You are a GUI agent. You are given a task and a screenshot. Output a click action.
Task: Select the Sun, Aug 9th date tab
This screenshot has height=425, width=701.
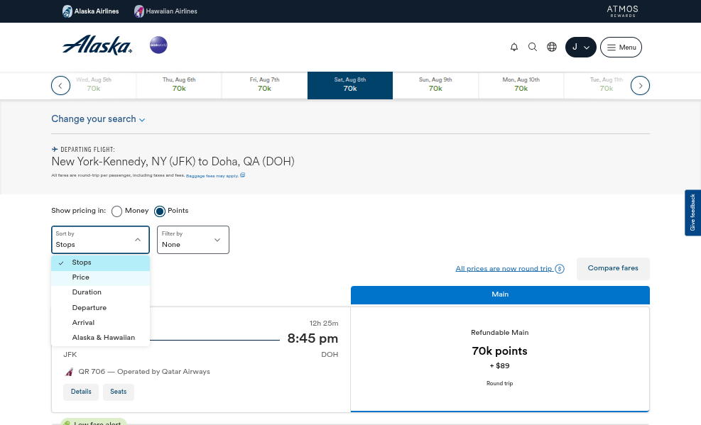coord(435,85)
